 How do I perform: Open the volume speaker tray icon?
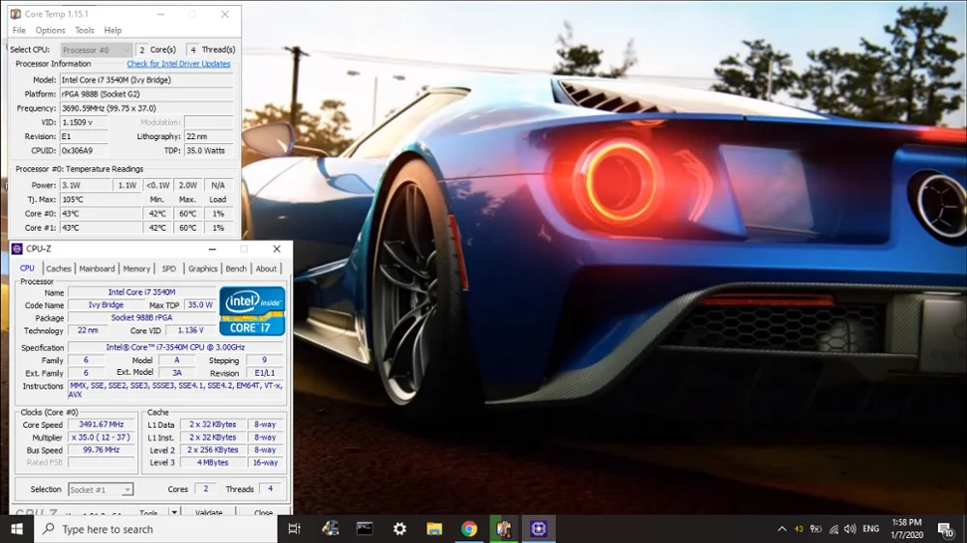(x=850, y=529)
